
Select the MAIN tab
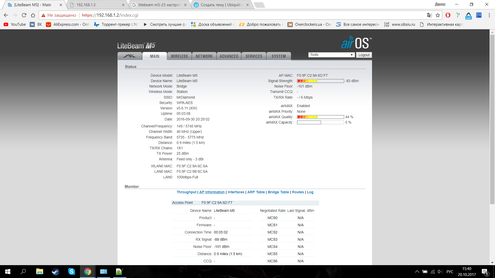(154, 56)
